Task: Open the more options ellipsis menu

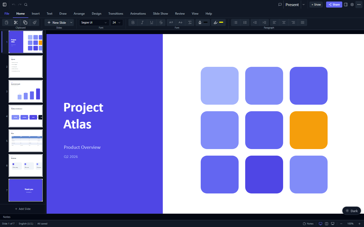Action: point(359,5)
